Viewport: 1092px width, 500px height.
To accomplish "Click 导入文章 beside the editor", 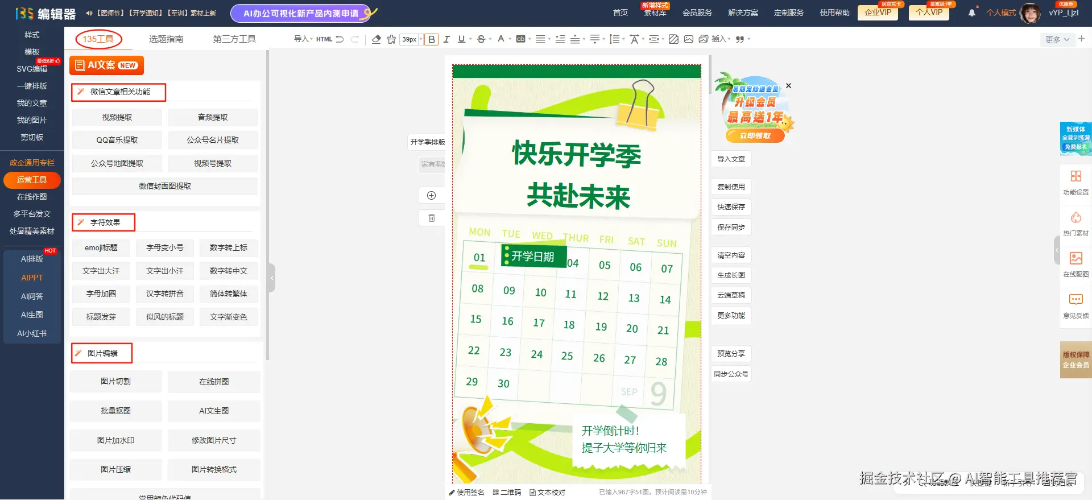I will click(x=731, y=159).
